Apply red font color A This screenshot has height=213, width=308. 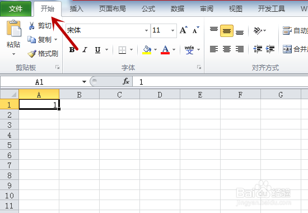point(165,49)
